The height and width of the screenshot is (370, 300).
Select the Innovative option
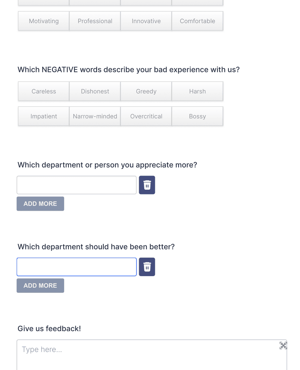(x=146, y=21)
